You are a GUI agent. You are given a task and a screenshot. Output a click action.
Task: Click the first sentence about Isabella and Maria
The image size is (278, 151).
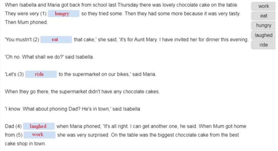coord(121,5)
